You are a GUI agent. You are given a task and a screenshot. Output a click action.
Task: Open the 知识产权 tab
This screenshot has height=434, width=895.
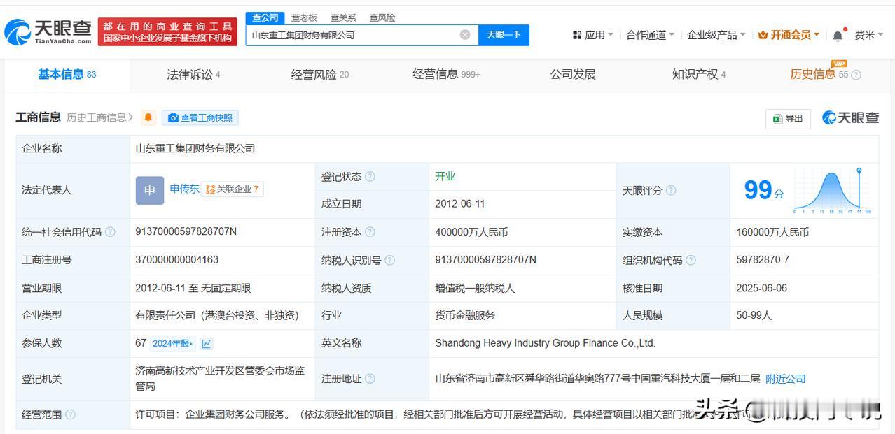tap(699, 74)
